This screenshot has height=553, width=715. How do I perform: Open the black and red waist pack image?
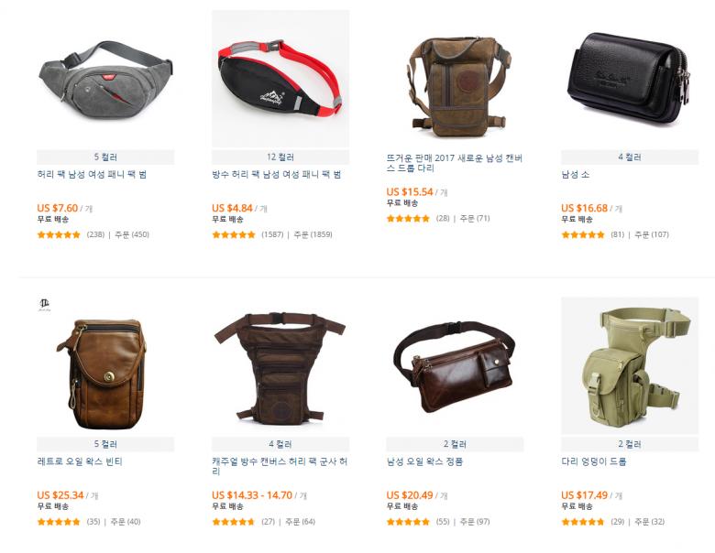pyautogui.click(x=280, y=79)
